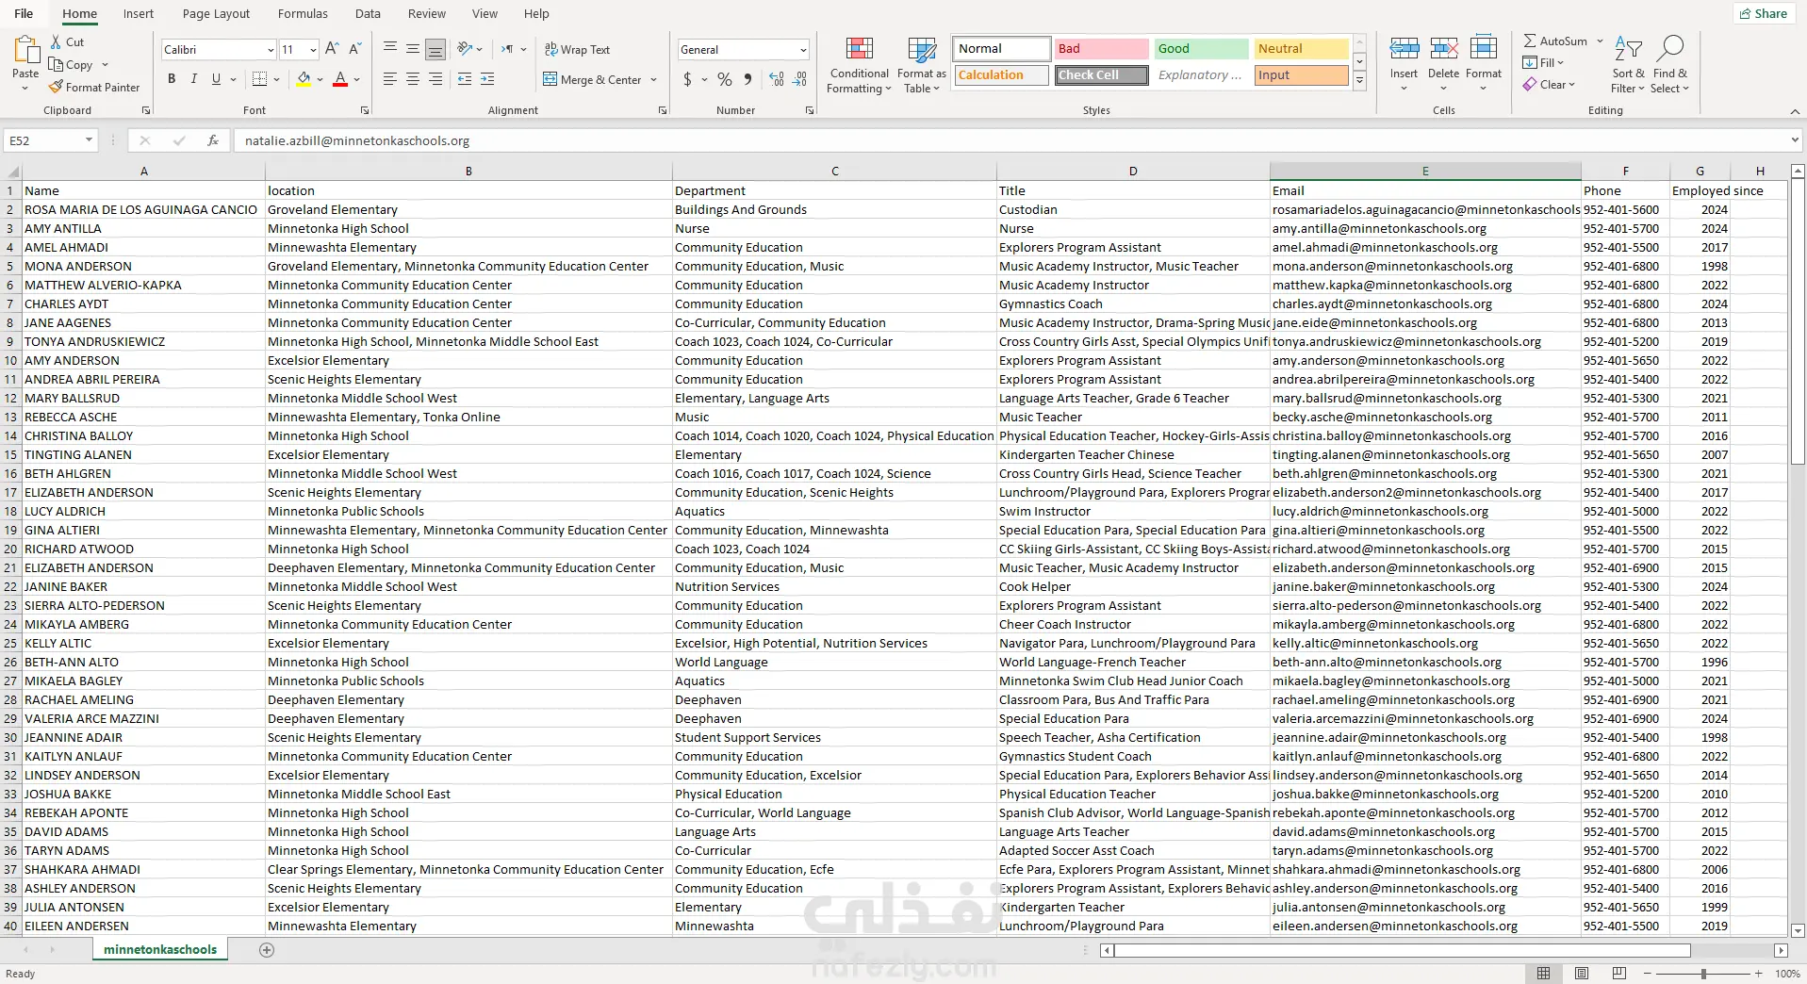
Task: Click the Paste clipboard icon
Action: point(25,49)
